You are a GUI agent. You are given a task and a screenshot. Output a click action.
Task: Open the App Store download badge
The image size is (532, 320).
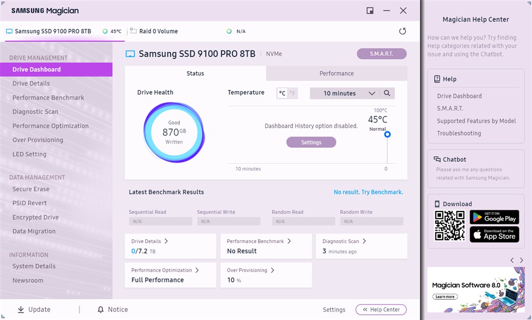pyautogui.click(x=494, y=234)
